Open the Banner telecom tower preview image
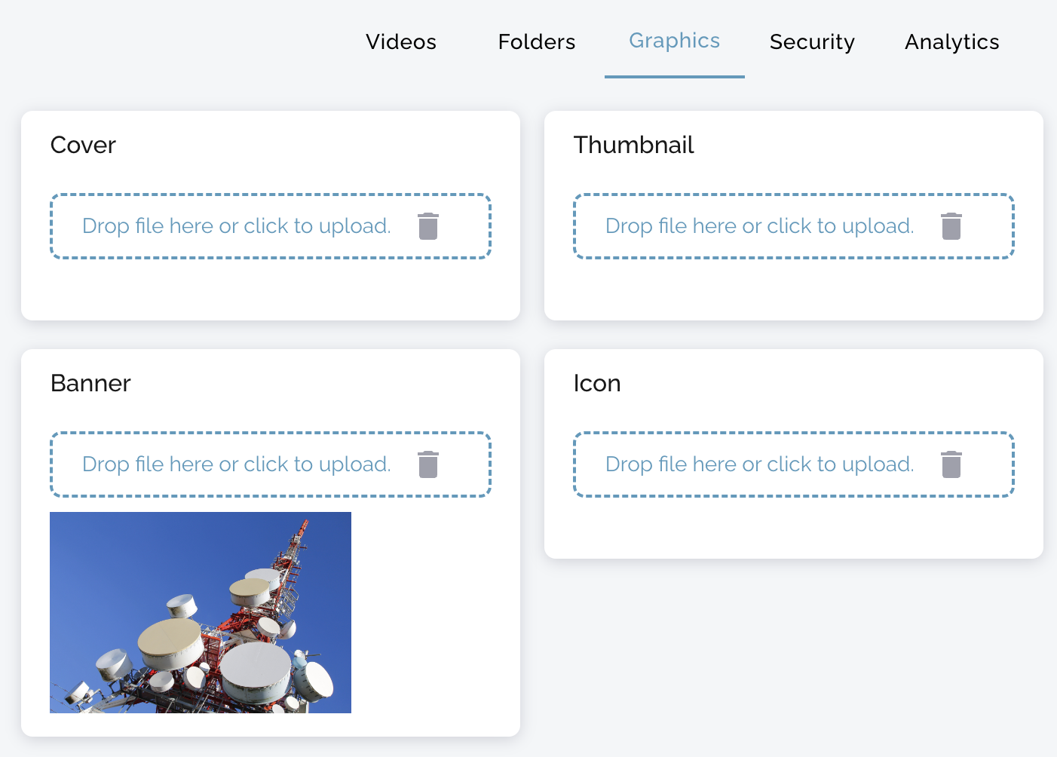 (x=201, y=612)
